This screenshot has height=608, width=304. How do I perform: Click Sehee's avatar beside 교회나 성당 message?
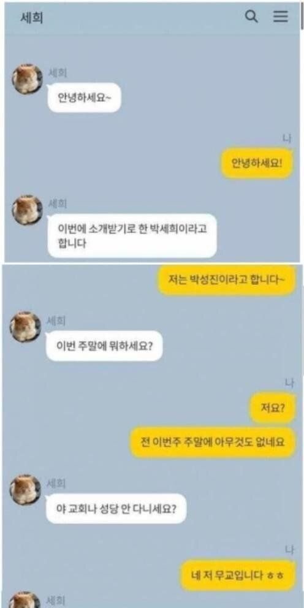click(x=25, y=489)
